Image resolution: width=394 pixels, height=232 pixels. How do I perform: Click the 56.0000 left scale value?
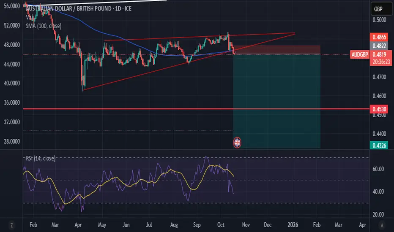point(12,6)
